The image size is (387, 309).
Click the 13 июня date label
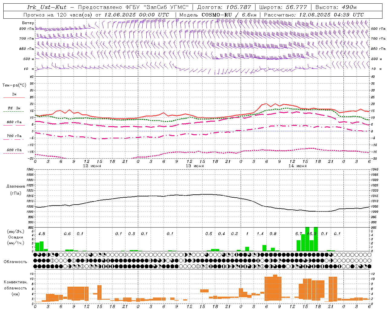pos(195,166)
